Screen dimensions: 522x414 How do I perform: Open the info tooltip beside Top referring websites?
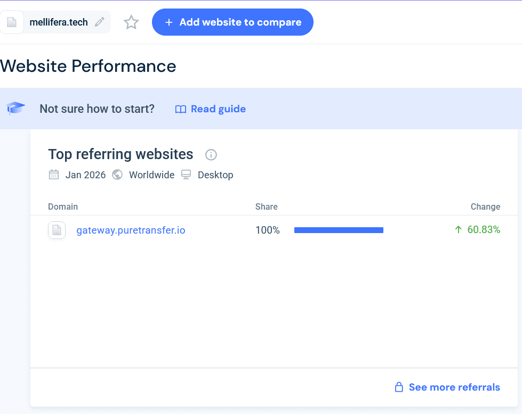211,155
